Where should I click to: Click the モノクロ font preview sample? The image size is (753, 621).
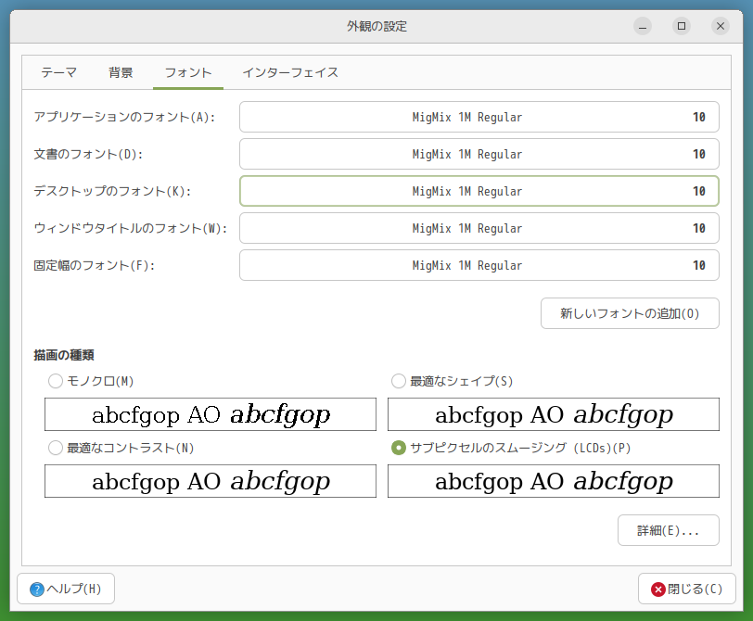pos(211,414)
